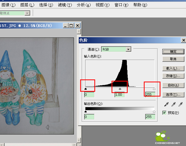
Task: Click document horizontal scrollbar right arrow
Action: 74,145
